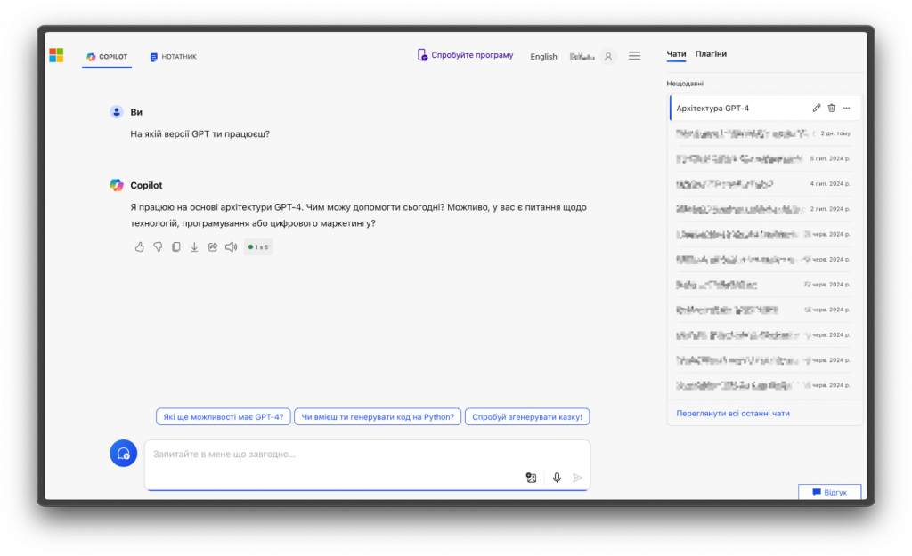Rename the Архітектура GPT-4 chat with pencil icon
This screenshot has width=912, height=556.
pyautogui.click(x=817, y=108)
